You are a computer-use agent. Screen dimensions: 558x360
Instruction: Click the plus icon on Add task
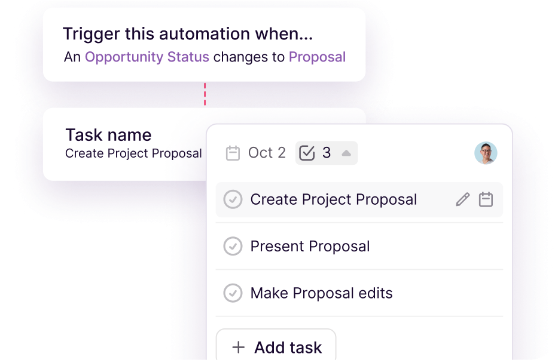[x=238, y=347]
